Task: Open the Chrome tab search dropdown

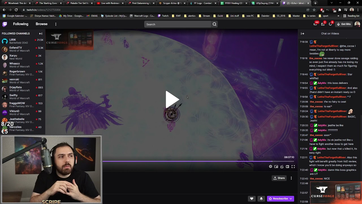Action: point(331,3)
